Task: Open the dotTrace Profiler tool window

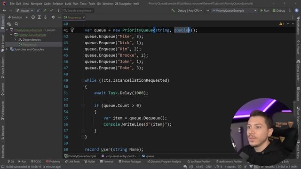Action: point(198,161)
